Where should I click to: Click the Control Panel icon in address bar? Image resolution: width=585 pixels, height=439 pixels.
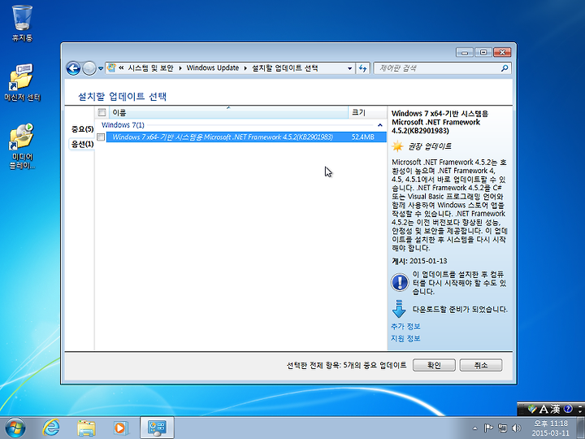[111, 68]
